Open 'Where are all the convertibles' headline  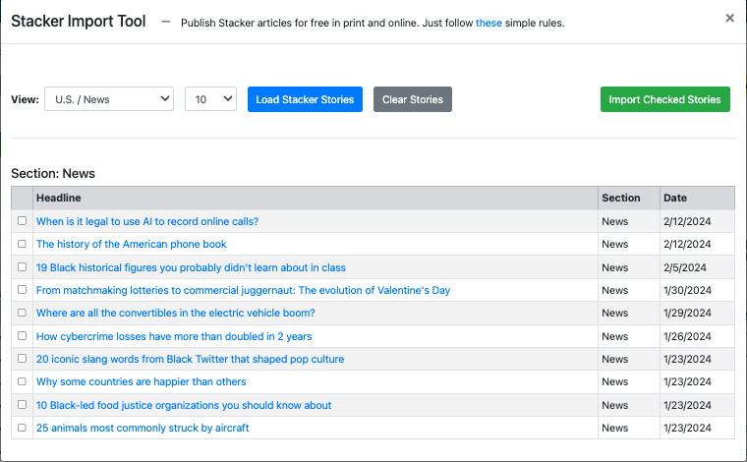coord(175,313)
